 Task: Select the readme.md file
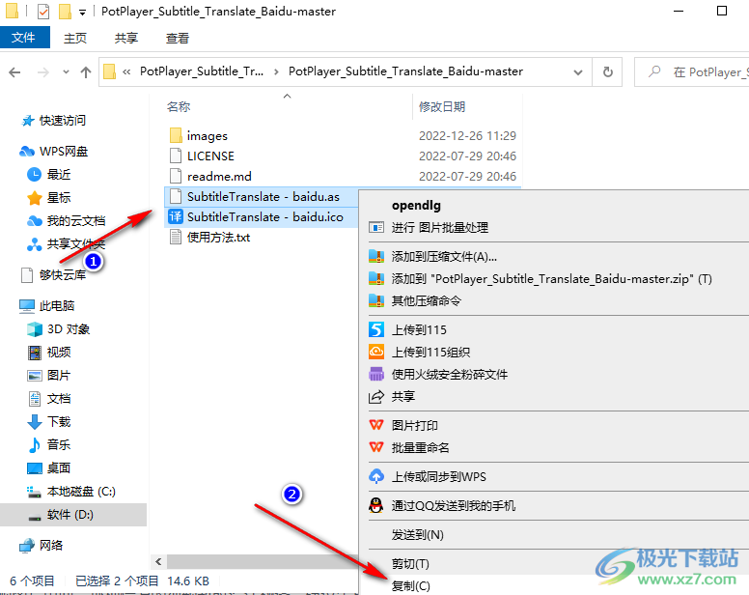click(x=219, y=177)
